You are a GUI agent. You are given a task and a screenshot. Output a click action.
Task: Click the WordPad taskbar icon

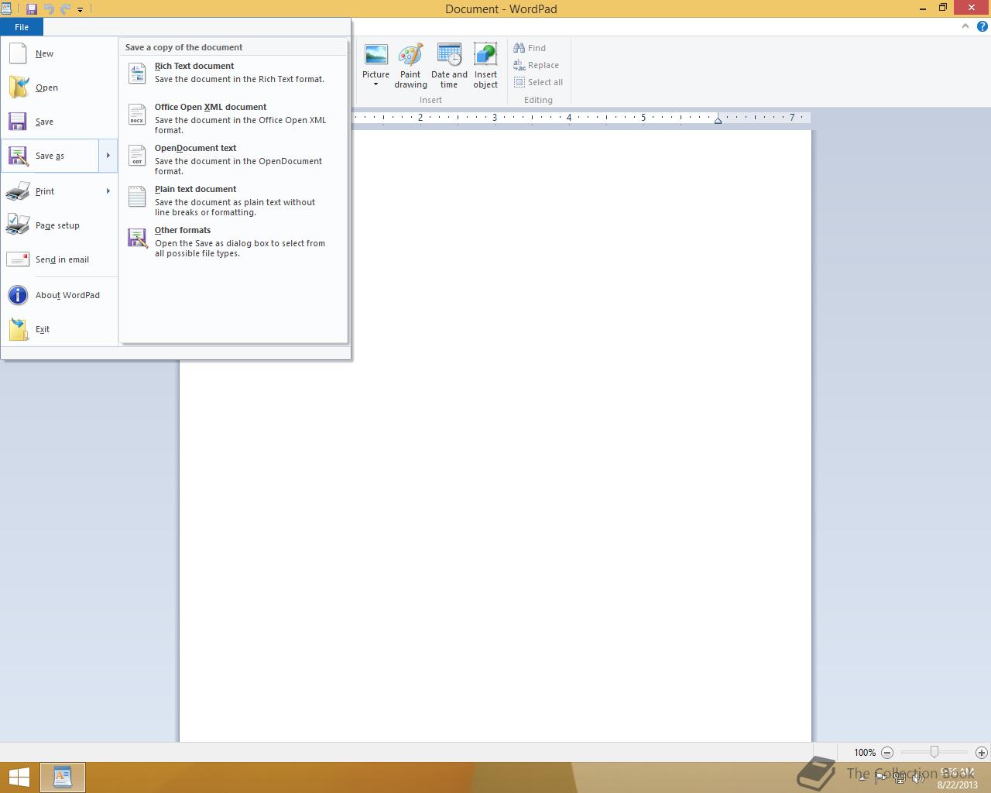[62, 777]
